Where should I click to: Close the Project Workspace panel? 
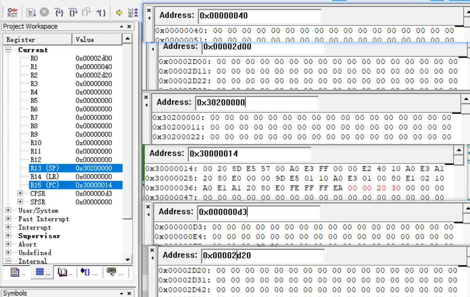pos(129,27)
